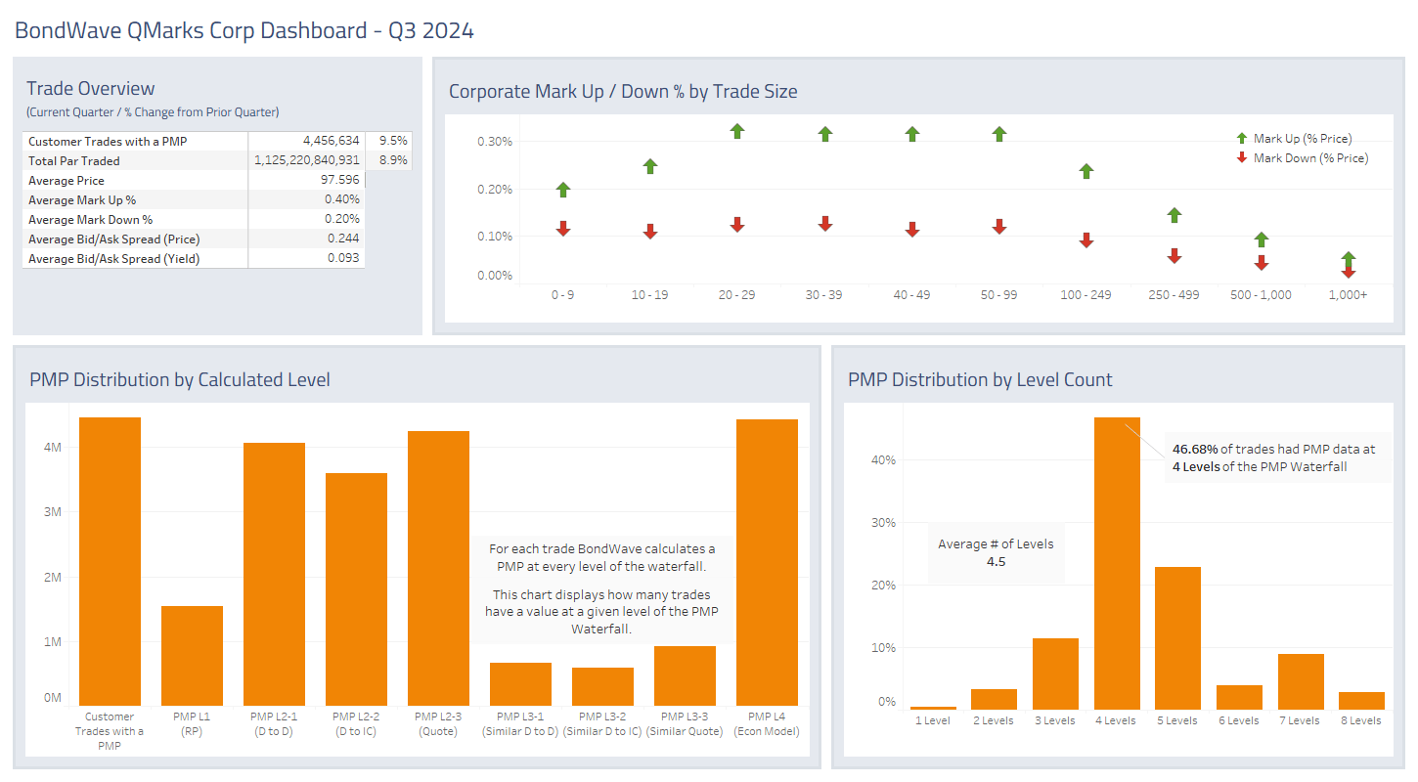The width and height of the screenshot is (1418, 782).
Task: Select the 7 Levels bar
Action: (x=1301, y=681)
